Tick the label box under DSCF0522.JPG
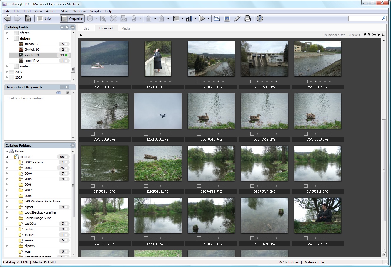Screen dimensions: 391x267 306,238
